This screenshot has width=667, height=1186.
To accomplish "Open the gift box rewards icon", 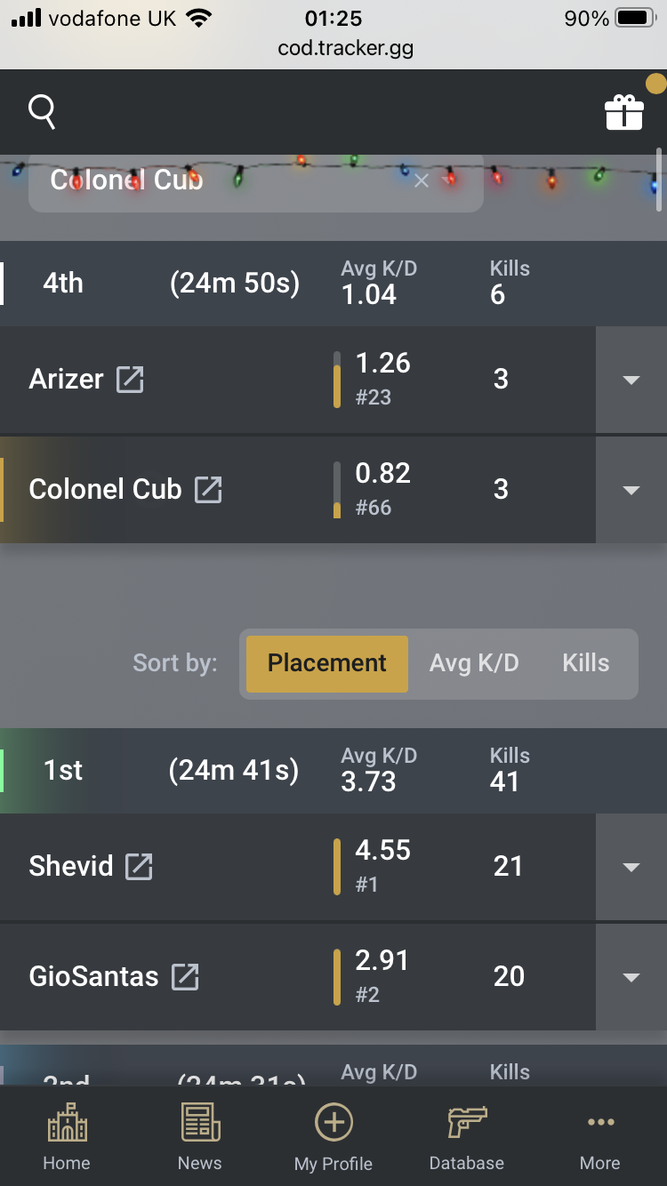I will pos(623,112).
